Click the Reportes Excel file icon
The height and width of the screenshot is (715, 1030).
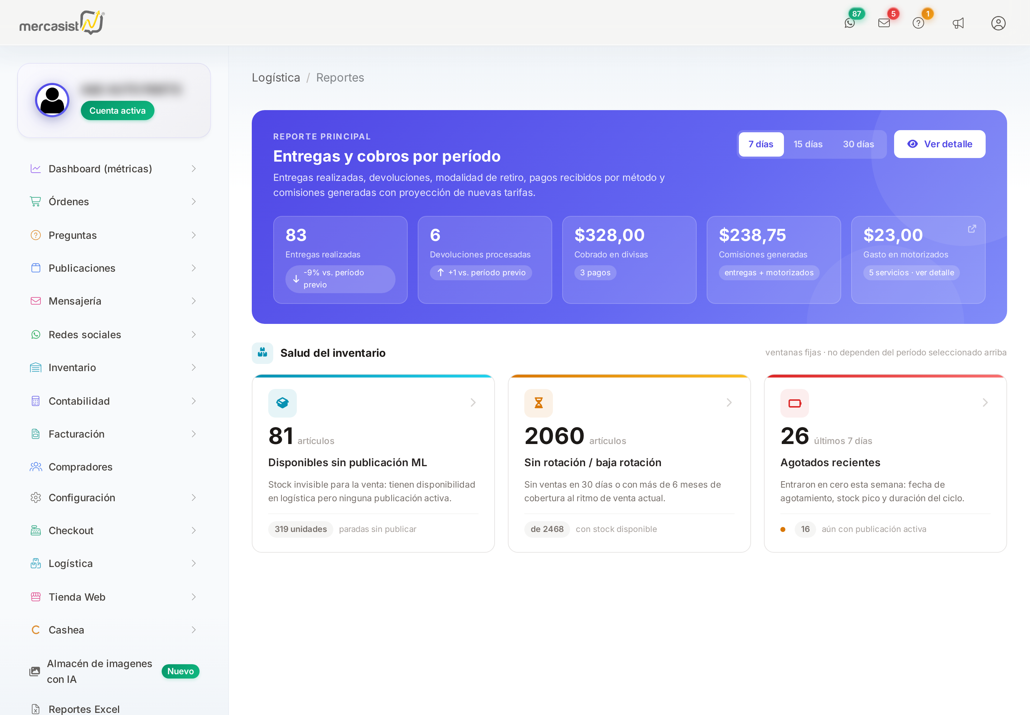pos(35,709)
